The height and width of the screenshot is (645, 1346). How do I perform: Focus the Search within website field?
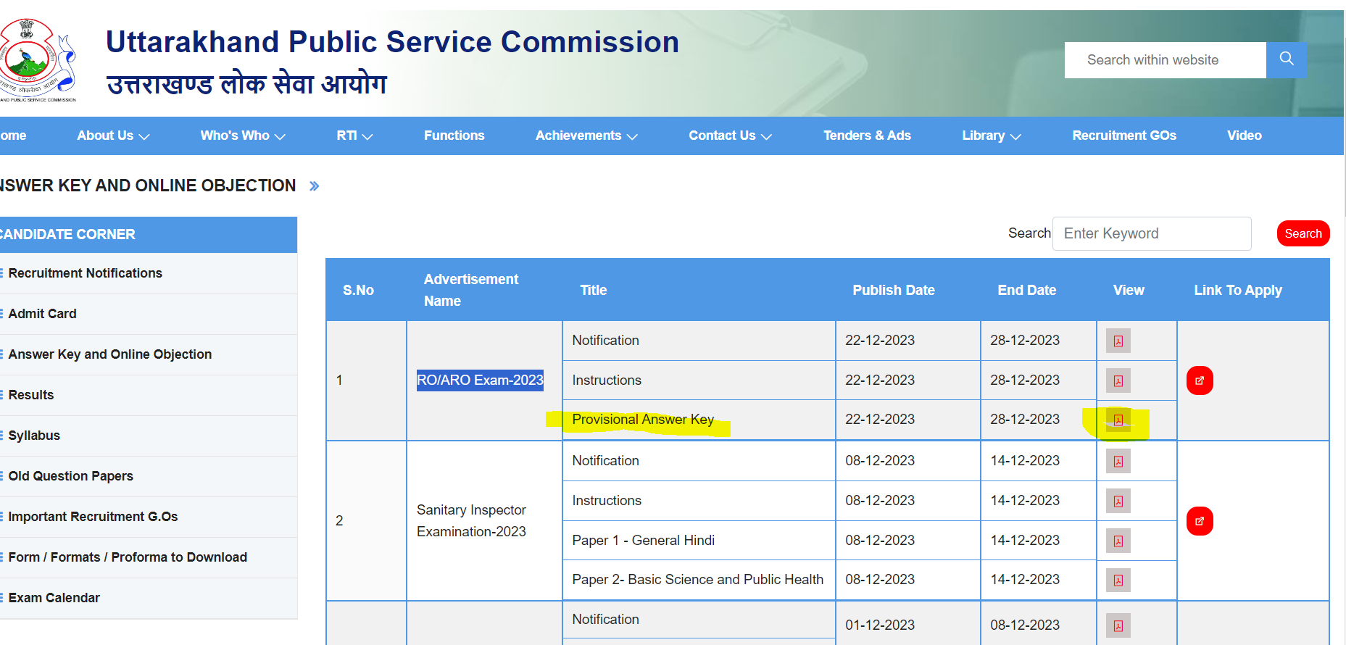[x=1165, y=59]
